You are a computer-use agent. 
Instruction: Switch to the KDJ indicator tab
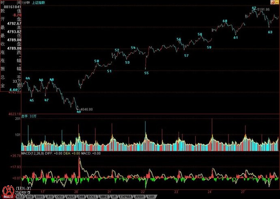point(20,197)
